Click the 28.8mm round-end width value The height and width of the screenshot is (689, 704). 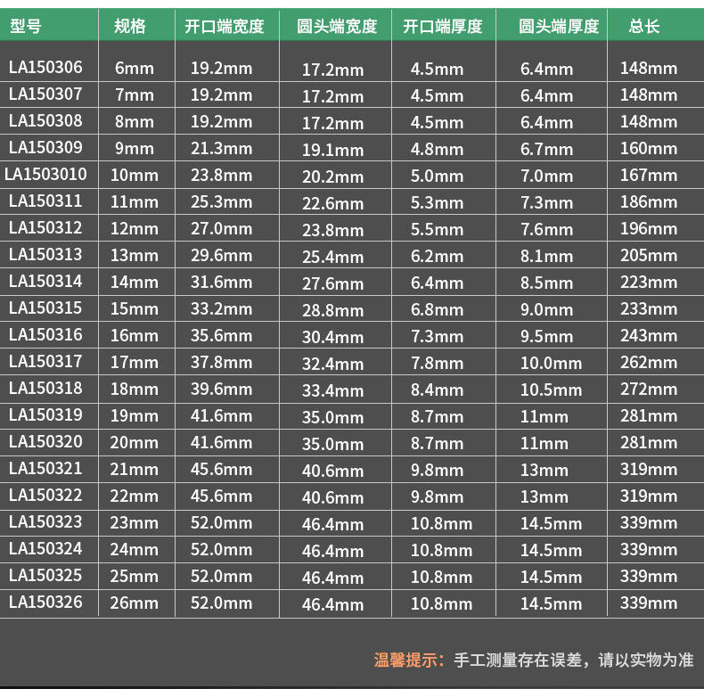[x=332, y=310]
